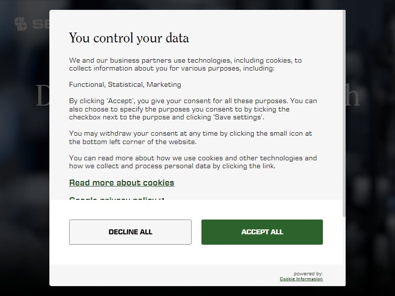The image size is (395, 296).
Task: Click the dimmed letter 'D' of the background headline
Action: (43, 95)
